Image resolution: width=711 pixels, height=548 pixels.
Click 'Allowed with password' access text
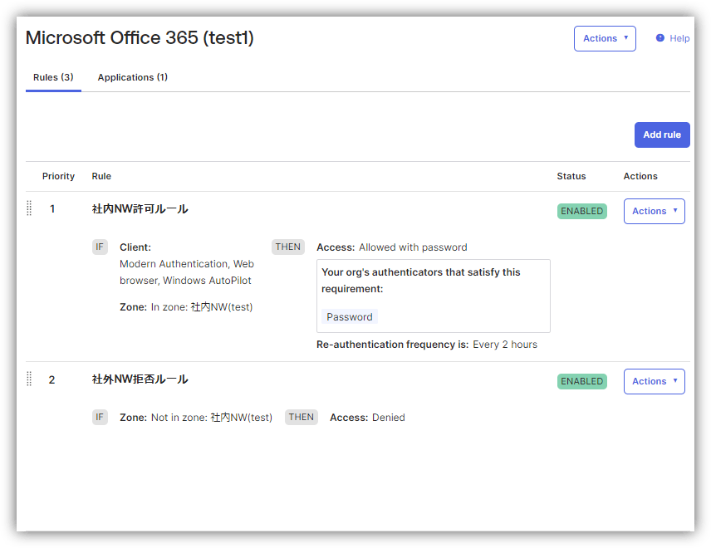[413, 247]
